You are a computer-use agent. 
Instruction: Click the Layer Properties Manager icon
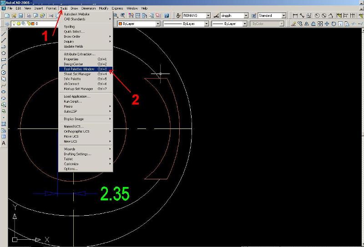(x=7, y=24)
